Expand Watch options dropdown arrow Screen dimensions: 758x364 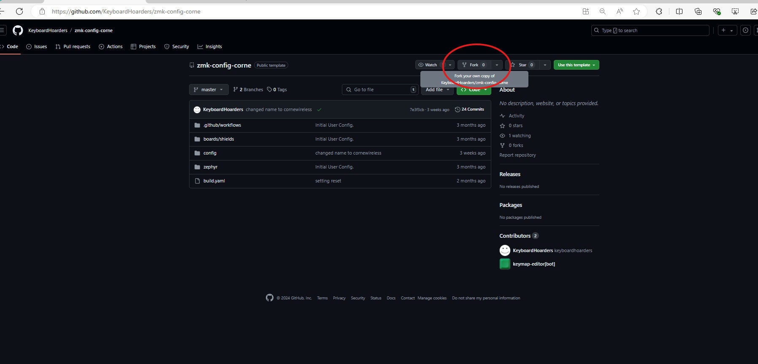[x=450, y=65]
